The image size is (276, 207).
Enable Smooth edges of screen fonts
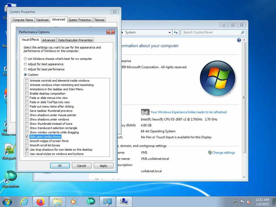click(27, 141)
